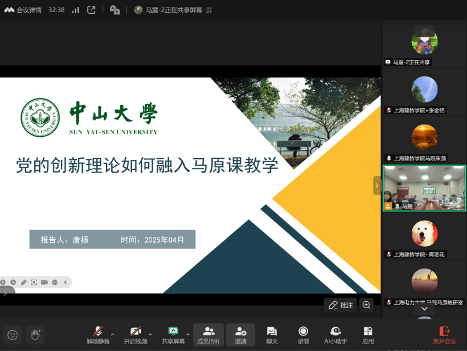Select 马震 live video thumbnail
467x351 pixels.
424,188
